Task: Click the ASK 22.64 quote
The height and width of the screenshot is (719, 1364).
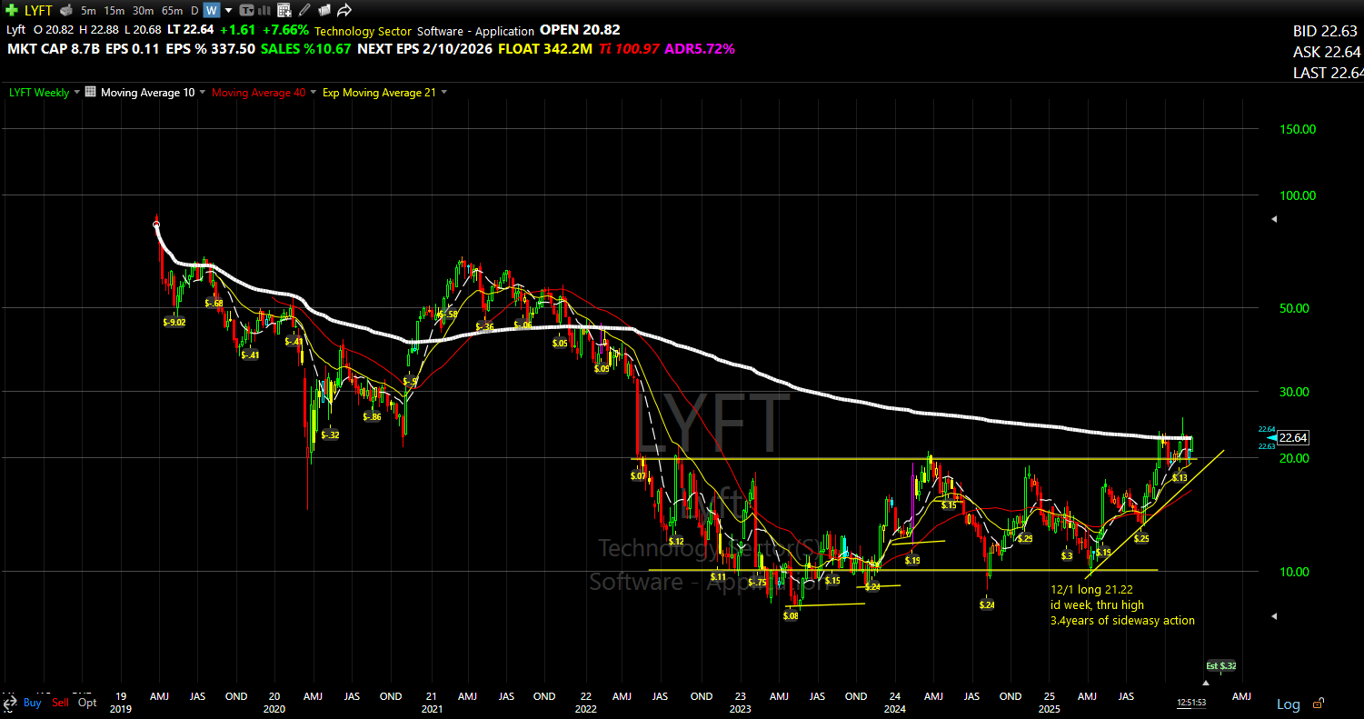Action: pyautogui.click(x=1327, y=52)
